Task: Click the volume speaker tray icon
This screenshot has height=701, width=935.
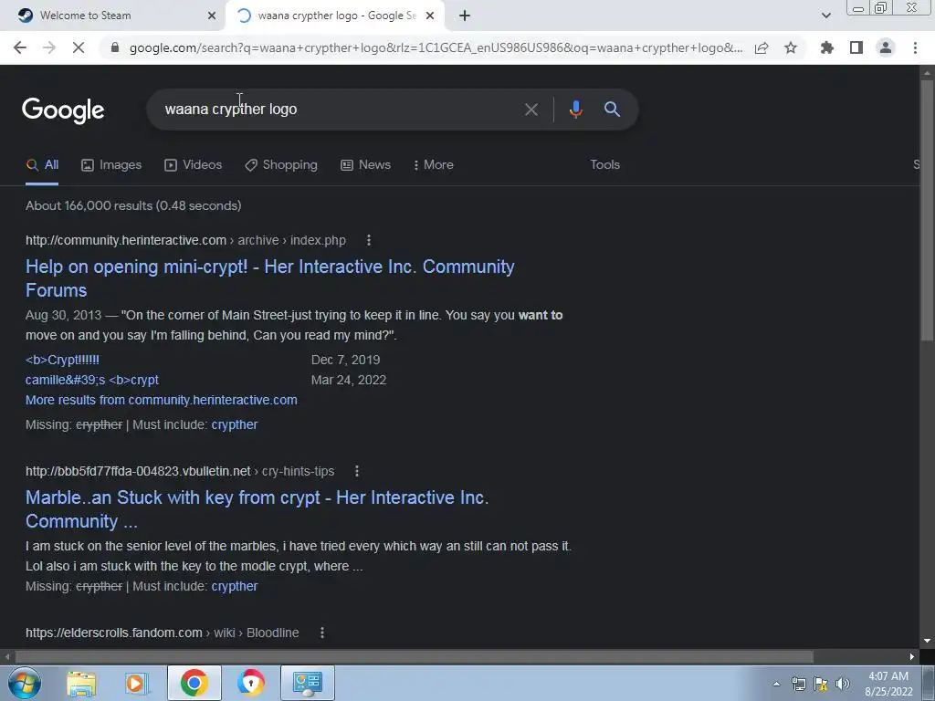Action: tap(843, 684)
